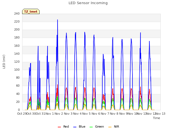Click the y-axis tick '120'
Viewport: 177px width, 132px height.
[x=17, y=62]
